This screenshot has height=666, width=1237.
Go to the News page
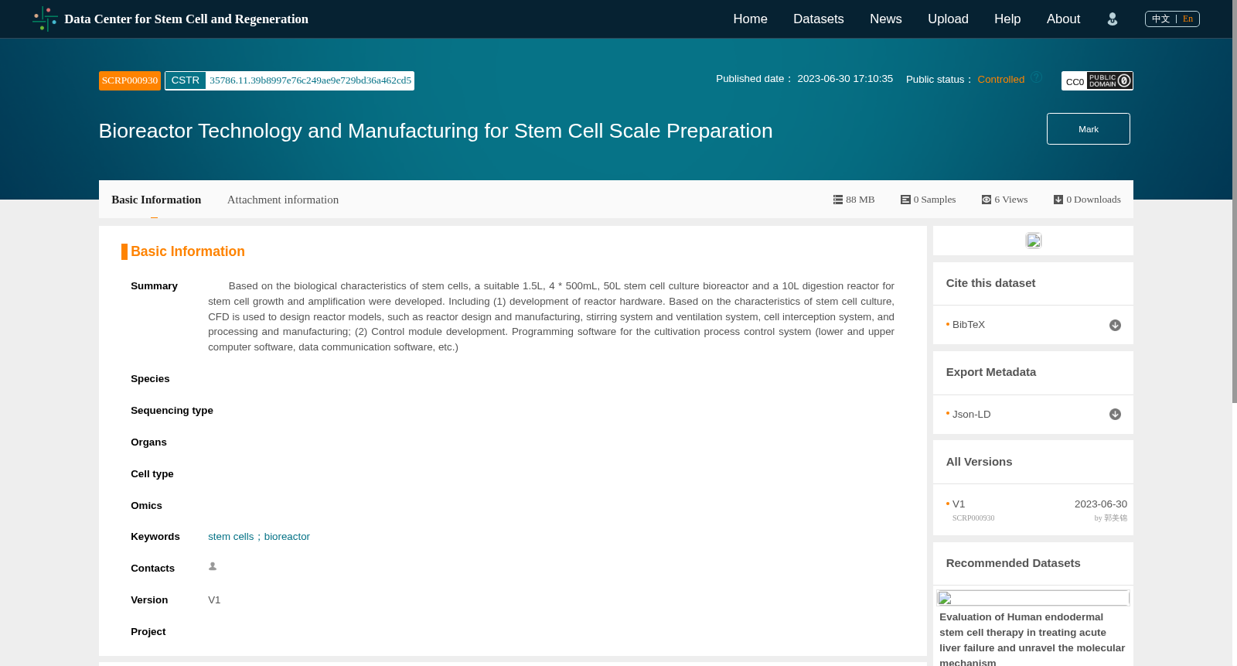tap(886, 19)
